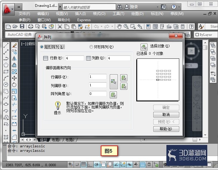This screenshot has width=218, height=170.
Task: Open the 文件(F) menu
Action: tap(24, 14)
